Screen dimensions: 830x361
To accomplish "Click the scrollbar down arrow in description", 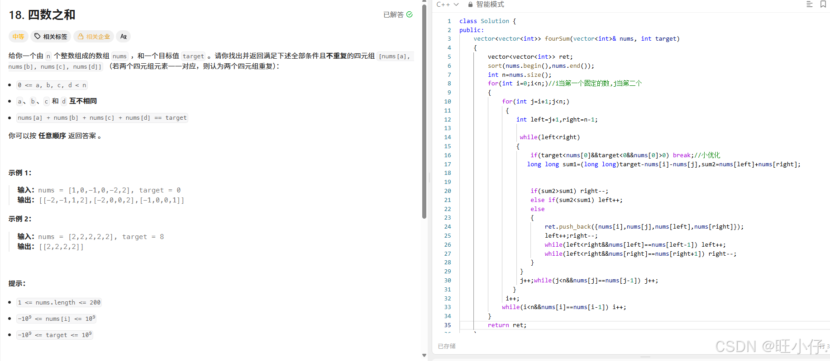I will click(424, 356).
